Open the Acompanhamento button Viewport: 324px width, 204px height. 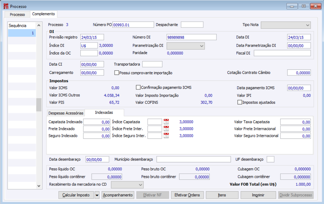[118, 195]
